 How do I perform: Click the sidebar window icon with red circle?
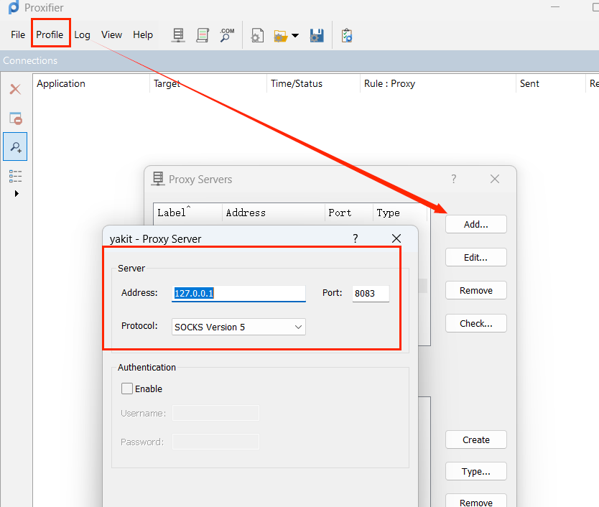tap(16, 118)
